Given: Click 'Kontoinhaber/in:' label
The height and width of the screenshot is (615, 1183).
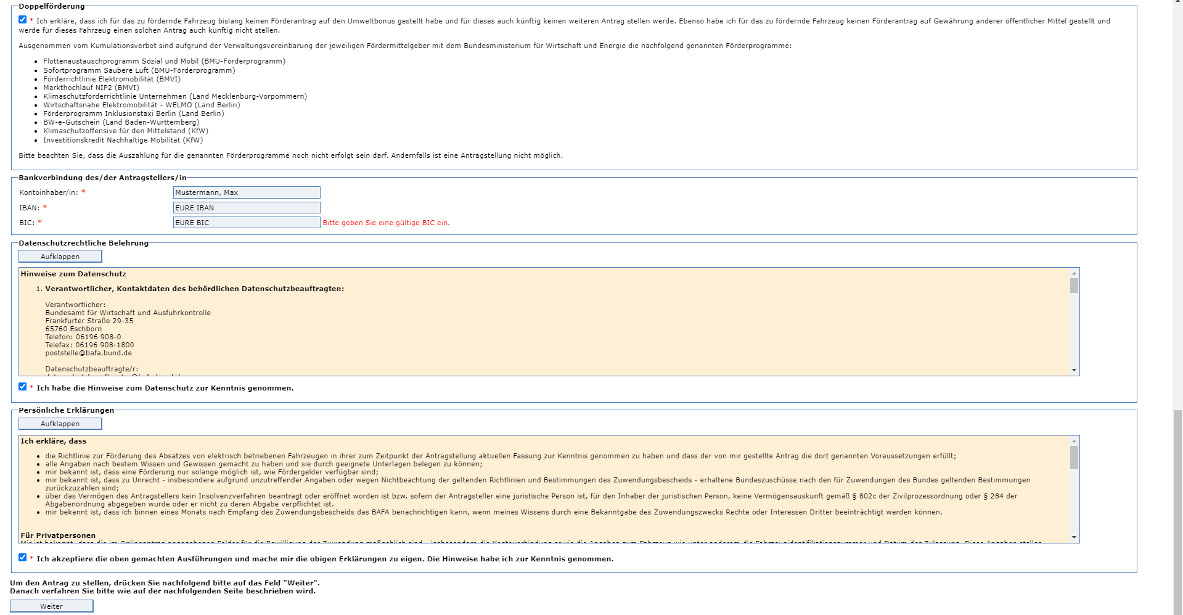Looking at the screenshot, I should coord(49,192).
